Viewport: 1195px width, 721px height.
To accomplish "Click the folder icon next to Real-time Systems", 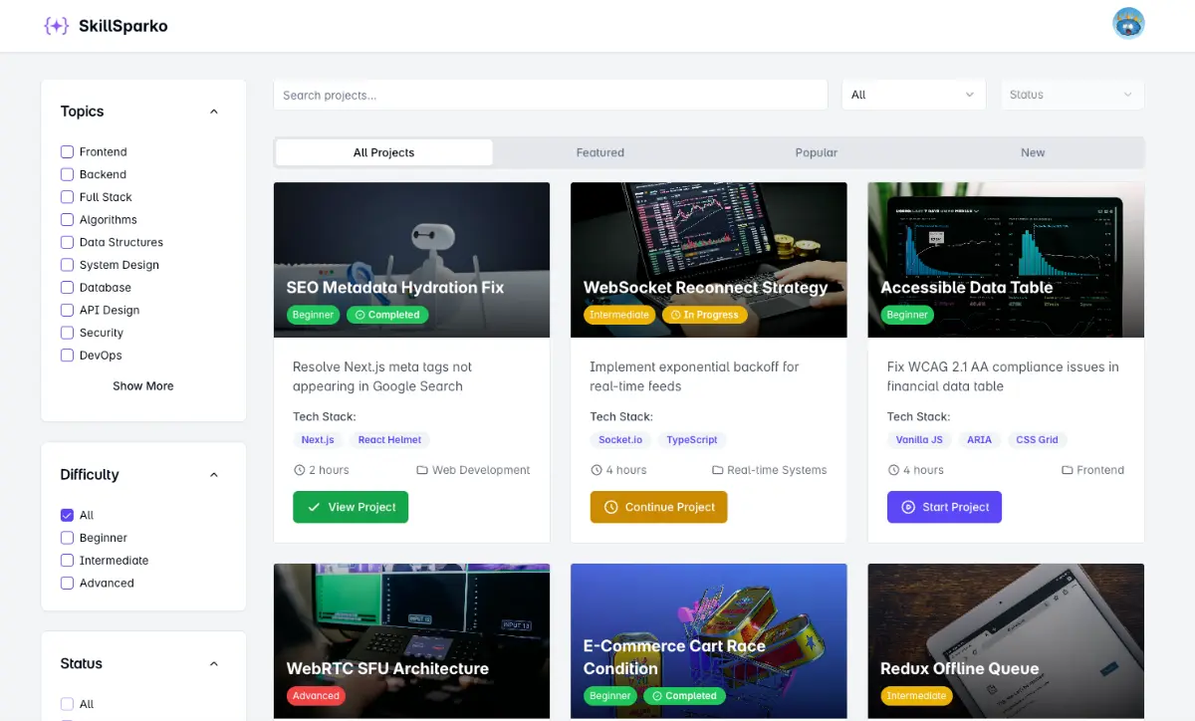I will click(x=718, y=470).
